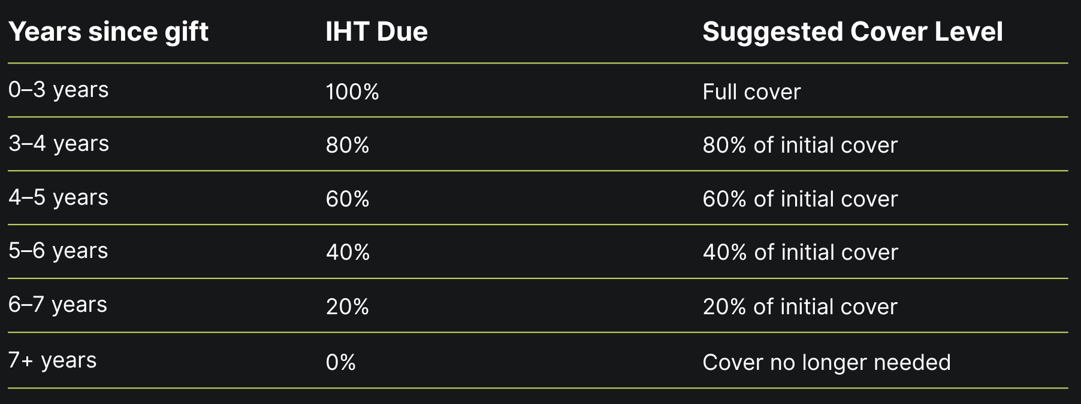The width and height of the screenshot is (1081, 404).
Task: Click the 'Suggested Cover Level' column header
Action: coord(851,32)
